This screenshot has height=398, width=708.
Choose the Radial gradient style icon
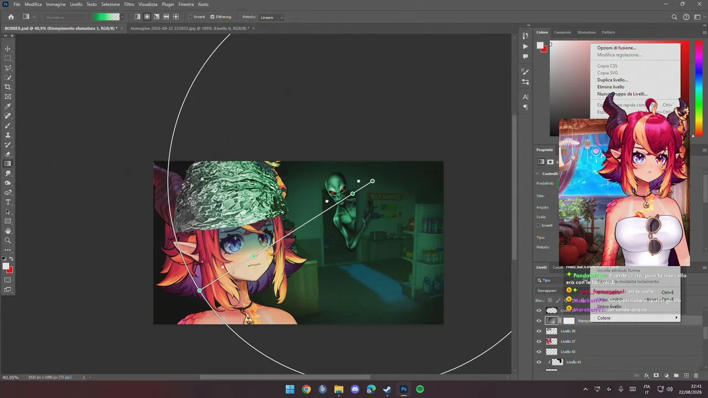[x=147, y=17]
